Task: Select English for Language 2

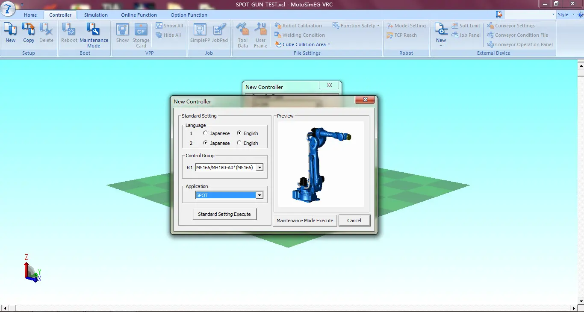Action: click(x=239, y=143)
